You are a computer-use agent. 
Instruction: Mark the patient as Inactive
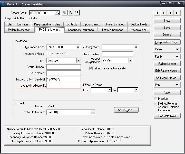[x=155, y=99]
